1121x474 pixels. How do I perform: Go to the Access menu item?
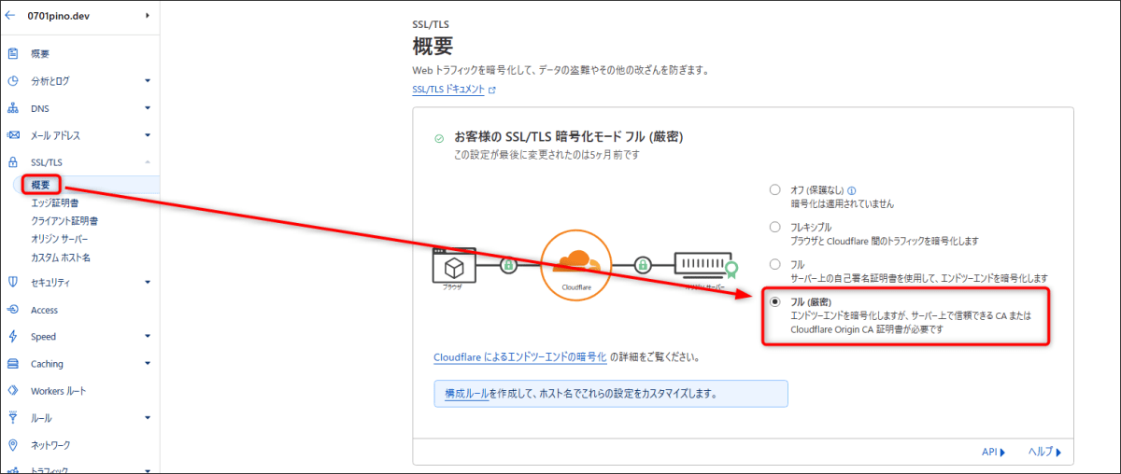tap(44, 310)
